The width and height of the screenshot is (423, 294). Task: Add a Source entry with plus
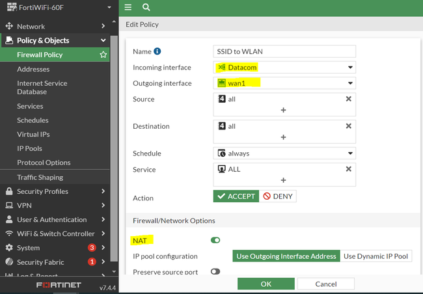[x=283, y=110]
